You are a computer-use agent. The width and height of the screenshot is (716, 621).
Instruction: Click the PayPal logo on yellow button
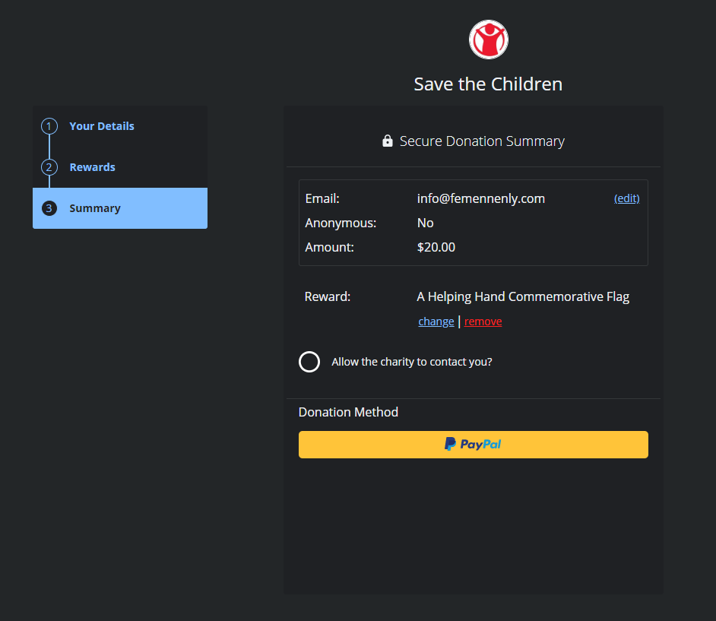(x=473, y=445)
